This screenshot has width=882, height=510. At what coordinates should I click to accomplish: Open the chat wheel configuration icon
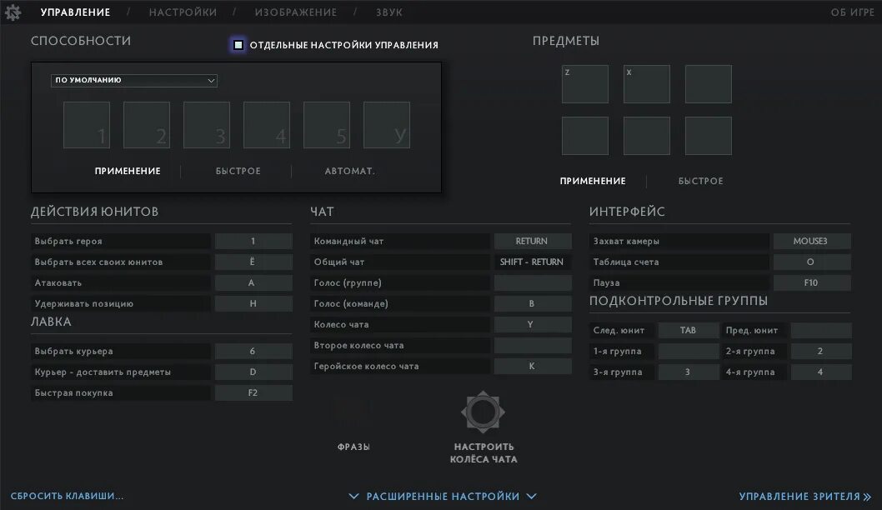483,412
